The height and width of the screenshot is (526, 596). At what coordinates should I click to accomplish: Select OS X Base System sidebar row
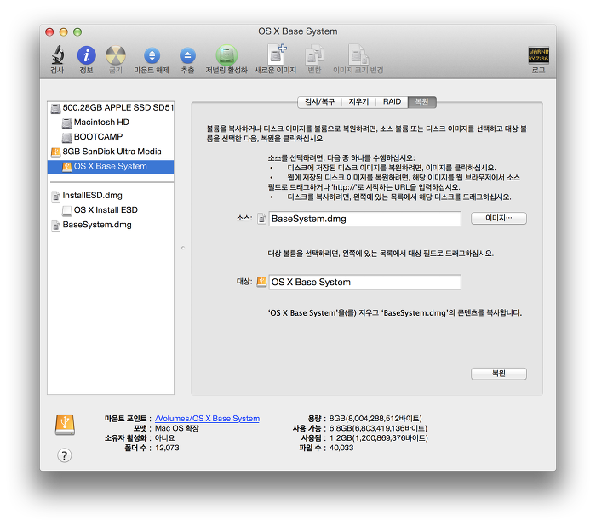pos(111,167)
